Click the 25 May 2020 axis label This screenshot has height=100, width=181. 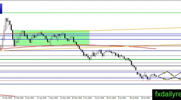click(77, 98)
